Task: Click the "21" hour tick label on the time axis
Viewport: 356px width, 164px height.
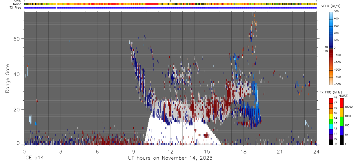Action: (280, 152)
